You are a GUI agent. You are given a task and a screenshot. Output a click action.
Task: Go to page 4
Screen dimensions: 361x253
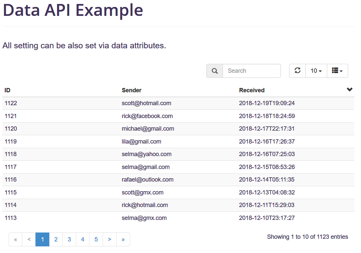pos(83,239)
